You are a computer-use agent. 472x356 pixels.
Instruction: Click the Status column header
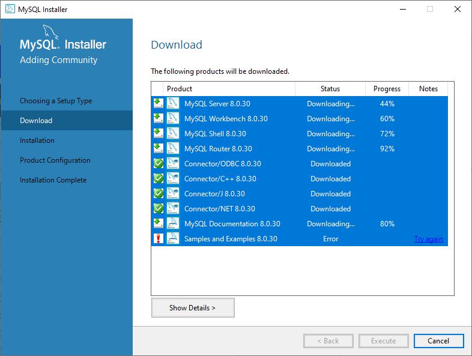coord(330,89)
